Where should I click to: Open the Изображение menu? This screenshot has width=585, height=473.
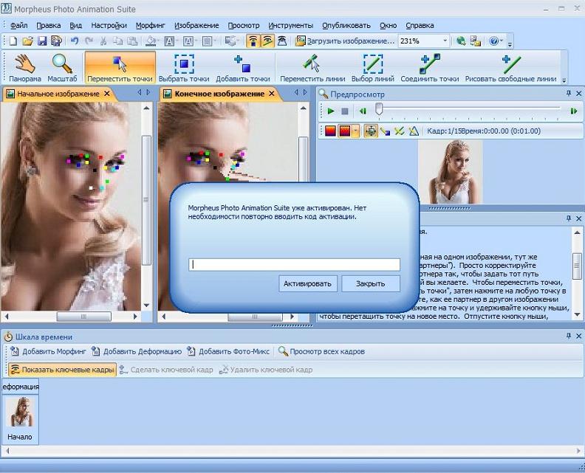point(196,25)
